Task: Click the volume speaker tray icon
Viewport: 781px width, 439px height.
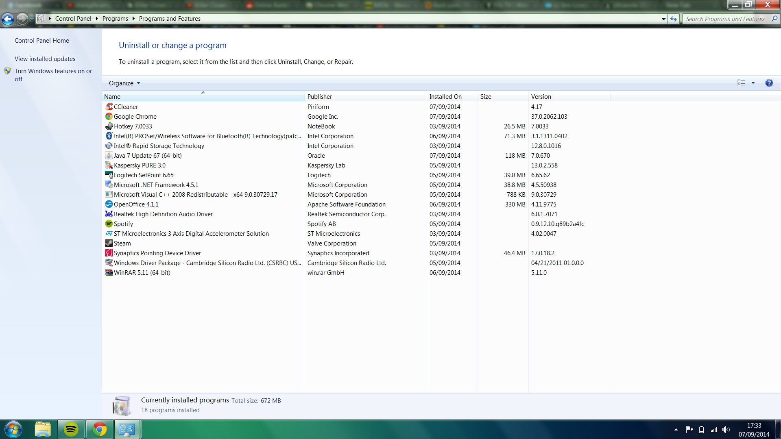Action: [x=726, y=430]
